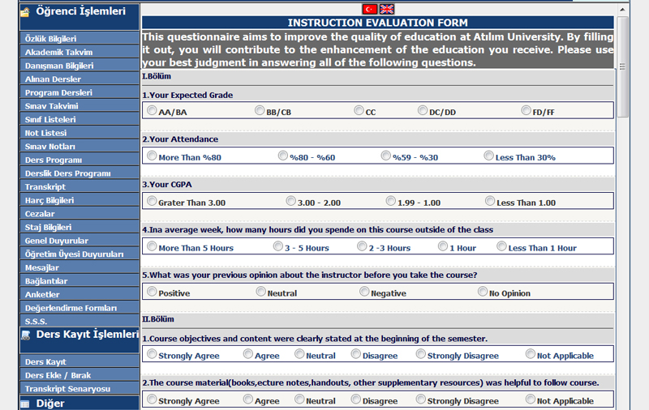649x410 pixels.
Task: Switch language with the Turkish flag icon
Action: click(x=370, y=9)
